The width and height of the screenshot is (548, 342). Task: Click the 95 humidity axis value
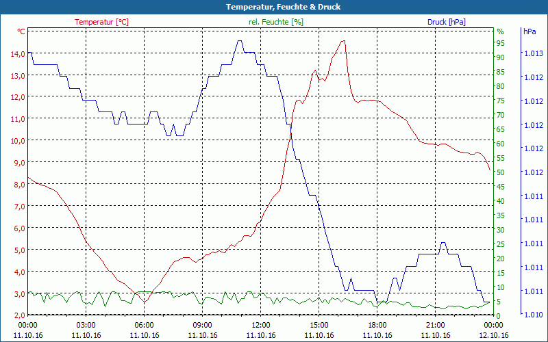(500, 43)
